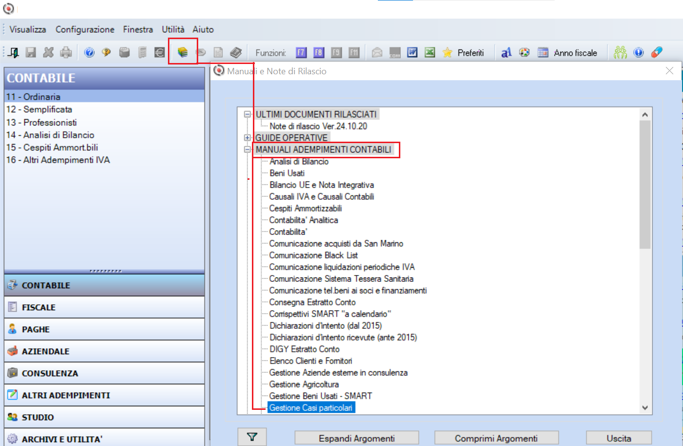
Task: Click the blue exclamation info icon
Action: (x=639, y=52)
